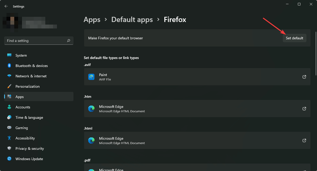Click Default apps in the breadcrumb
This screenshot has width=317, height=171.
[132, 19]
